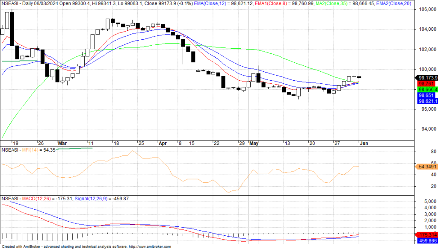Image resolution: width=438 pixels, height=249 pixels.
Task: Click the MFI(14) indicator label
Action: pos(30,150)
